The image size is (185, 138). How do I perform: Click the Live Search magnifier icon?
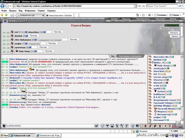point(180,6)
